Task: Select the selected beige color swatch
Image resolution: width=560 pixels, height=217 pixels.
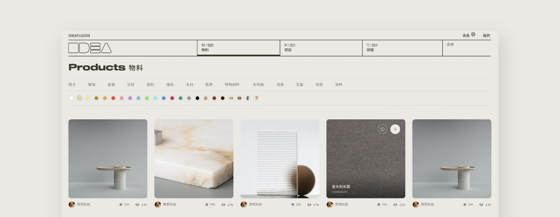Action: (x=79, y=98)
